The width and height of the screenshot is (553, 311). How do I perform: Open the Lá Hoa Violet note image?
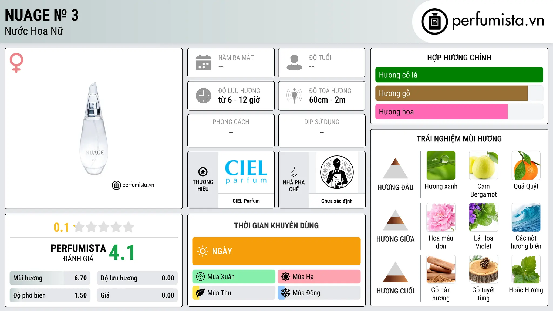pos(484,217)
